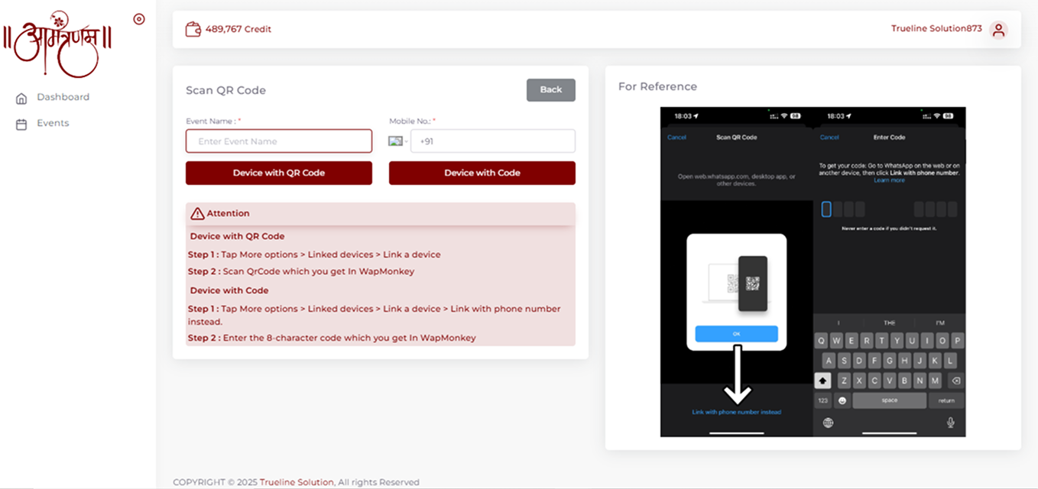Click the country flag icon beside Mobile No.
Image resolution: width=1038 pixels, height=489 pixels.
click(x=397, y=141)
